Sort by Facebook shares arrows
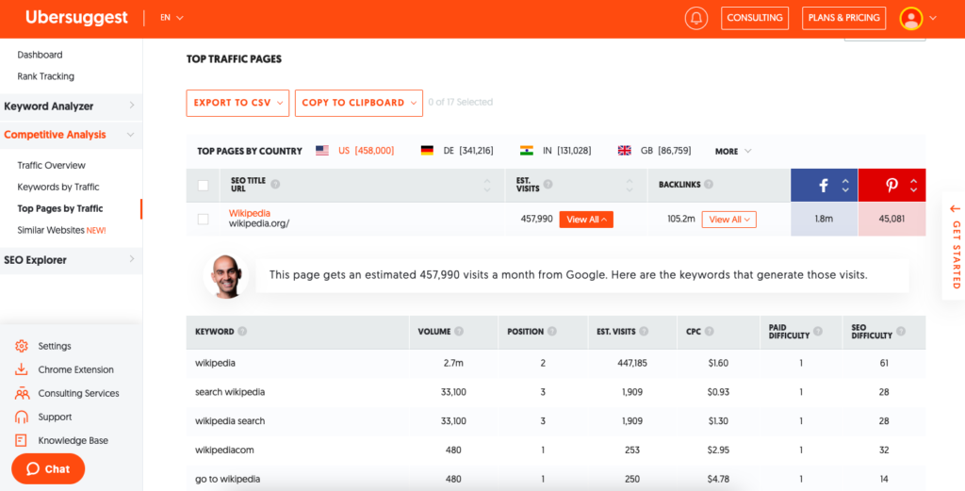 coord(845,186)
